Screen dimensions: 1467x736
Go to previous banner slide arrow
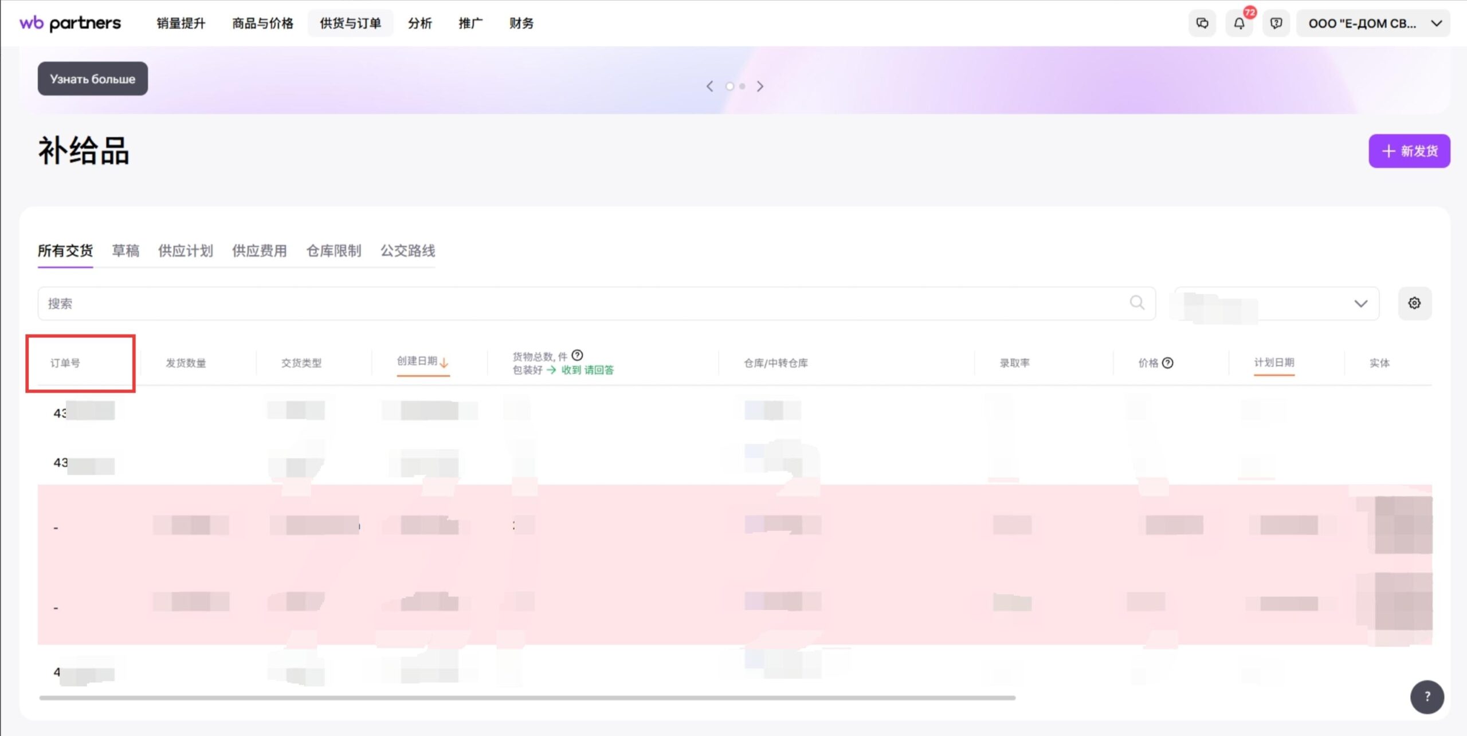[x=710, y=86]
